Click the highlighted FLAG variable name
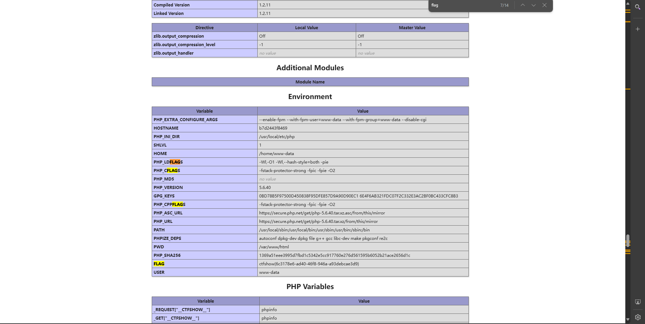 pyautogui.click(x=159, y=264)
